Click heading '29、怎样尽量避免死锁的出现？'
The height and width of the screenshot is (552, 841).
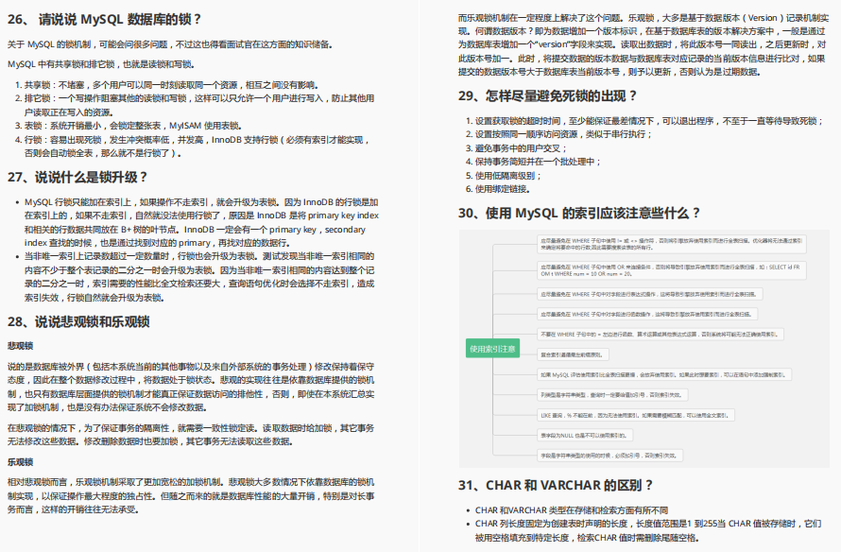click(548, 96)
